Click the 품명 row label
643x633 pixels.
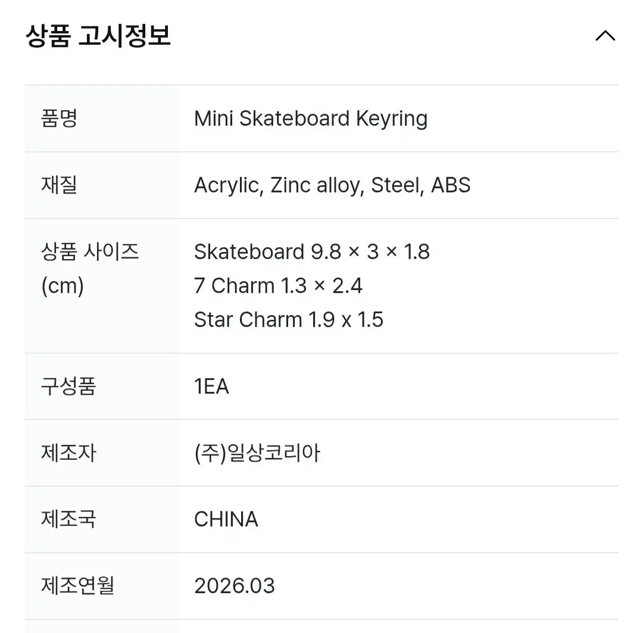click(59, 119)
